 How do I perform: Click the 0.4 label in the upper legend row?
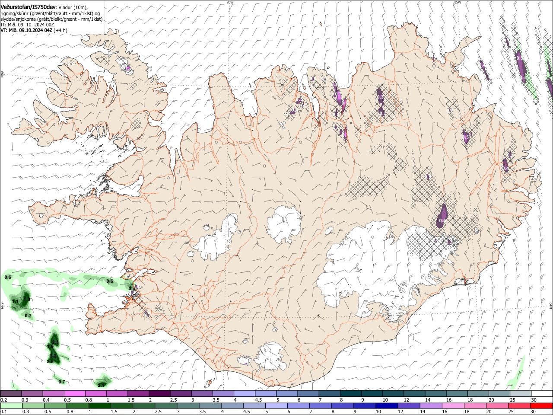point(46,400)
